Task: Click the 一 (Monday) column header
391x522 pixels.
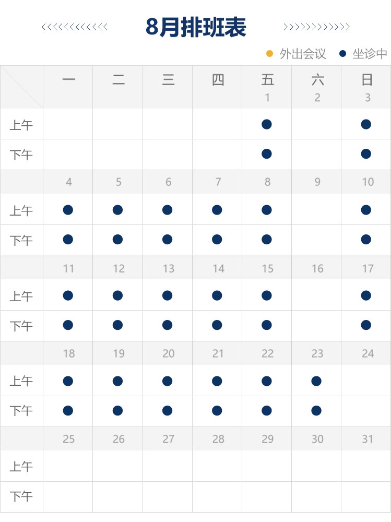Action: pyautogui.click(x=68, y=80)
